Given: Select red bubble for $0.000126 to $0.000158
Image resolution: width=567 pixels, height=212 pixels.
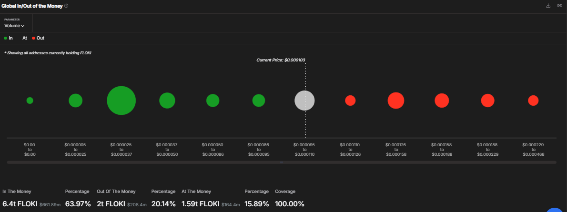Looking at the screenshot, I should point(396,101).
